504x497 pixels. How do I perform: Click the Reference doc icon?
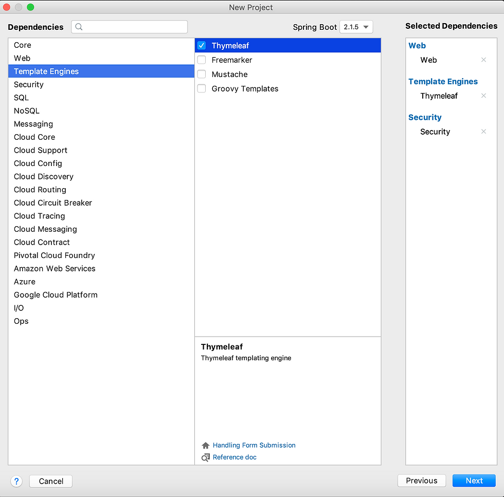(x=205, y=457)
